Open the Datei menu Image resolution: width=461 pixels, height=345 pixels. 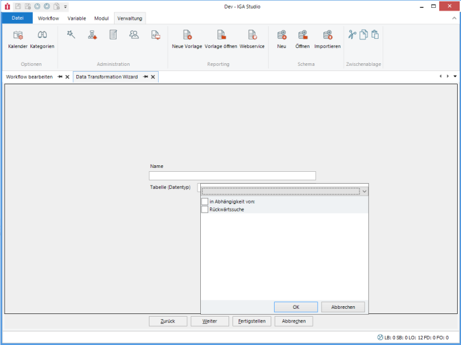click(x=18, y=18)
